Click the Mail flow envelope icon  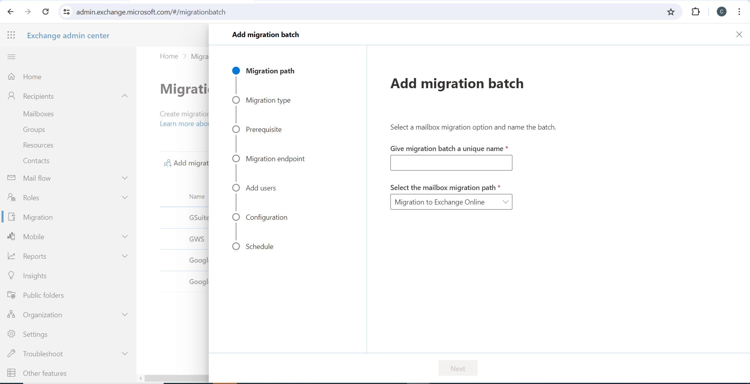click(11, 178)
